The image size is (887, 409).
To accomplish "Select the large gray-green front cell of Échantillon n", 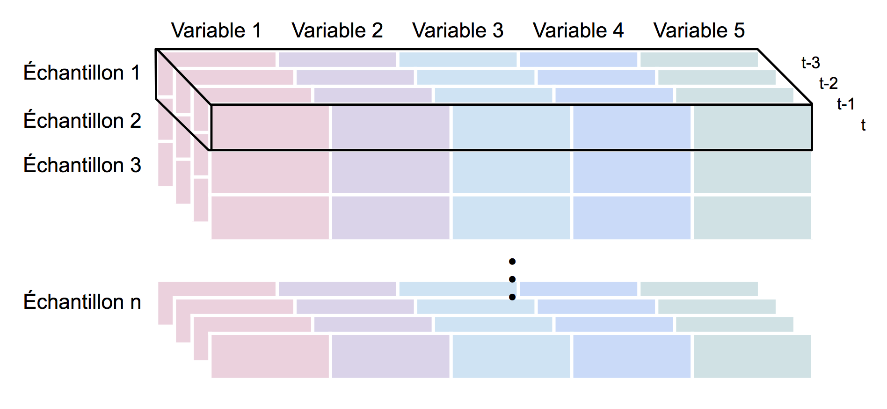I will coord(752,357).
